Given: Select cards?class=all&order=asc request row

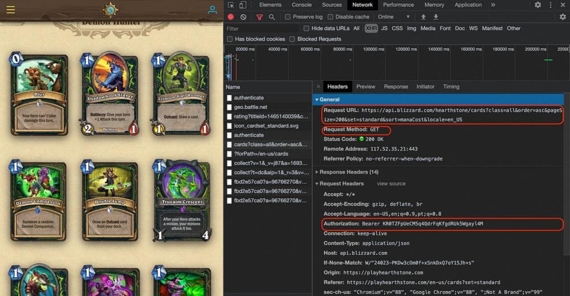Looking at the screenshot, I should point(268,145).
